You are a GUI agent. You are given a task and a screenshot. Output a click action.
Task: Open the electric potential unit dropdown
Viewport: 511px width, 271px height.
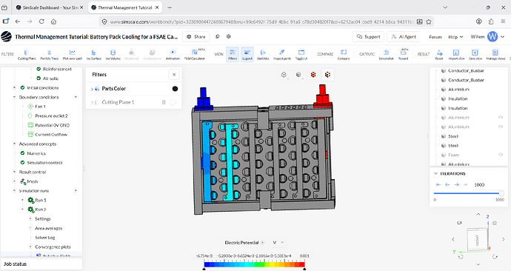(x=278, y=242)
